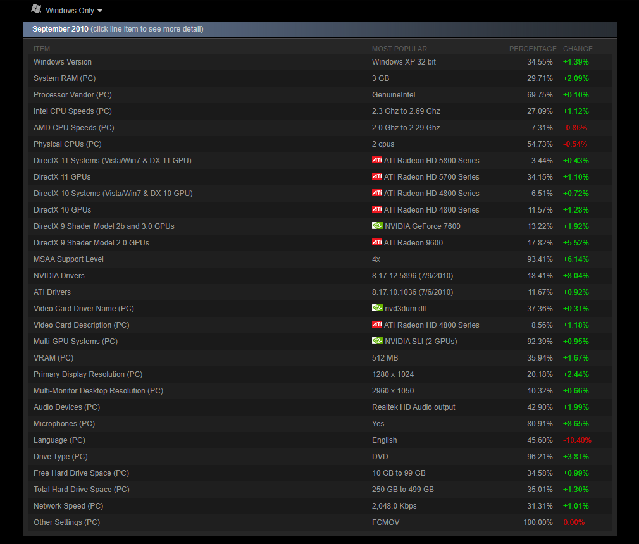The width and height of the screenshot is (639, 544).
Task: Expand the System RAM (PC) line item
Action: 320,78
